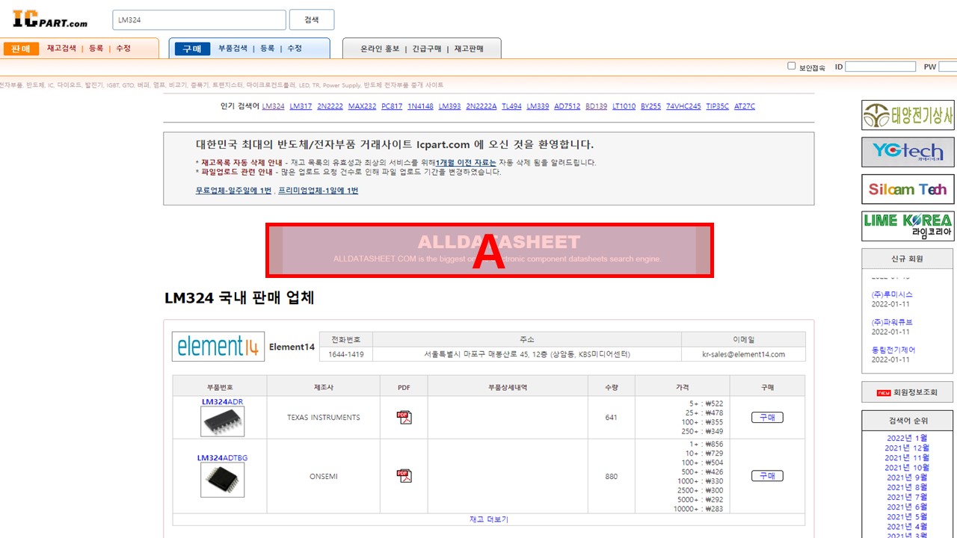Focus the LM324 search input field
Viewport: 957px width, 538px height.
pyautogui.click(x=199, y=19)
